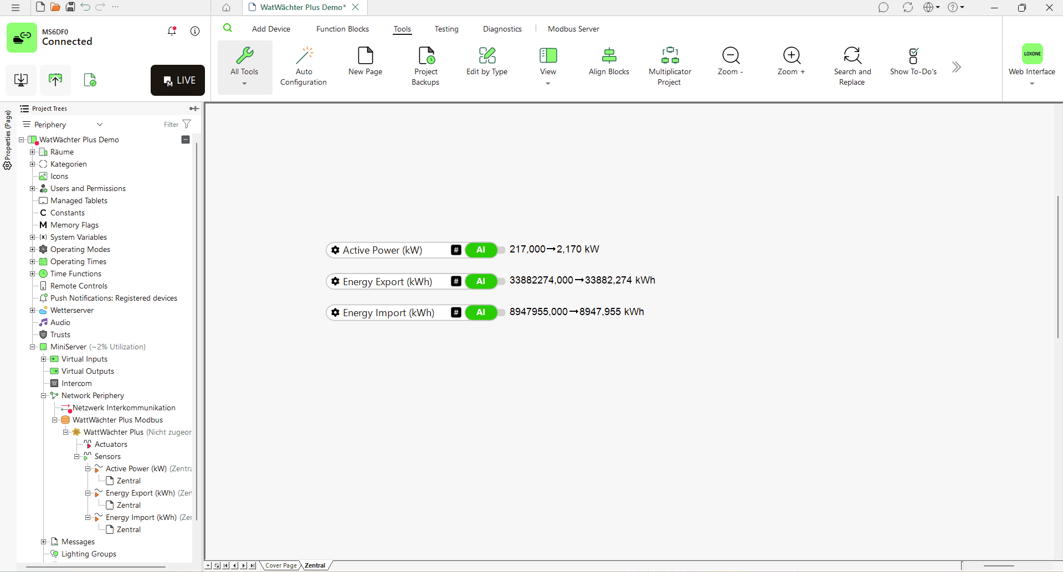The width and height of the screenshot is (1063, 572).
Task: Click the refresh sync icon in the title bar
Action: (x=907, y=7)
